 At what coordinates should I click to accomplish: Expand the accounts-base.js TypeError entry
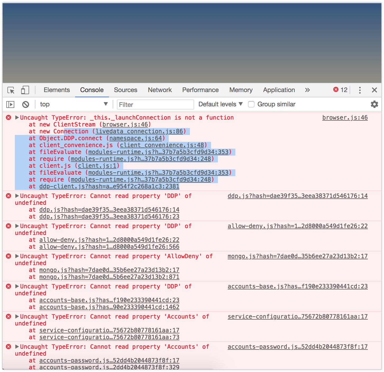click(x=17, y=286)
